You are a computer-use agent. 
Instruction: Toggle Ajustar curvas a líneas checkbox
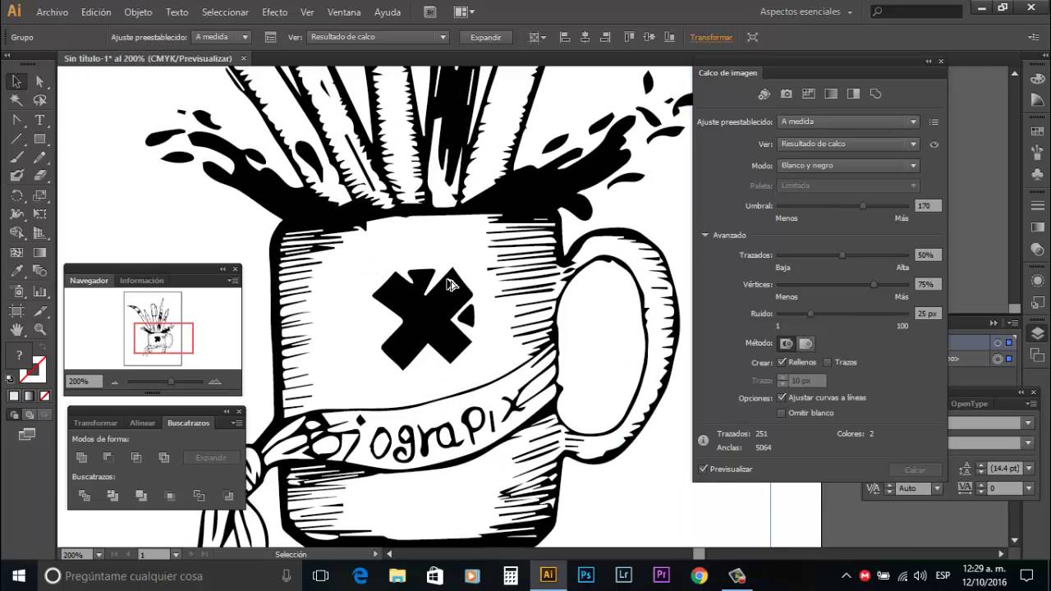pyautogui.click(x=782, y=397)
